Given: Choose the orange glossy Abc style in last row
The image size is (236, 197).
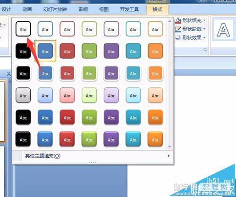Looking at the screenshot, I should pyautogui.click(x=155, y=139).
